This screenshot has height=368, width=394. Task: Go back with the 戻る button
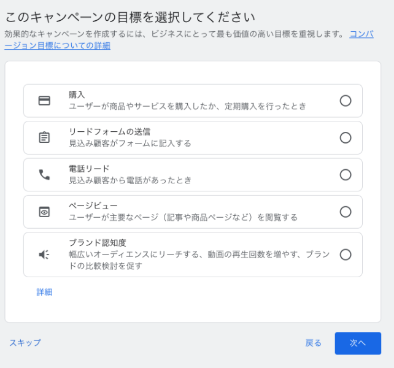pyautogui.click(x=313, y=343)
